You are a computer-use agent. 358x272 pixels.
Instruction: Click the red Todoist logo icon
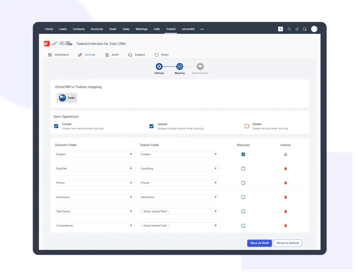(x=47, y=43)
